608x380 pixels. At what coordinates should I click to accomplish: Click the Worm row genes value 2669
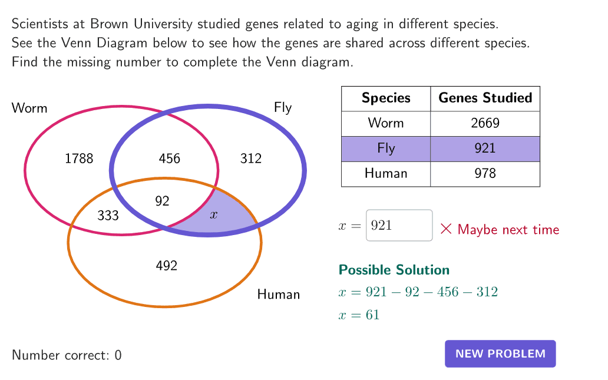pyautogui.click(x=485, y=123)
